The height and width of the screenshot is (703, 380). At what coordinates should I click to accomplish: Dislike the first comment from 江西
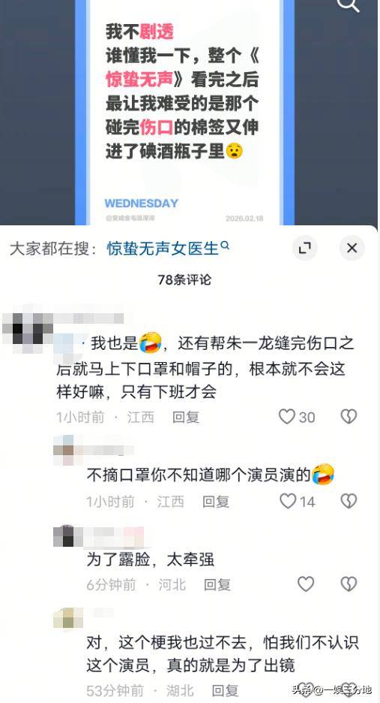pos(349,417)
